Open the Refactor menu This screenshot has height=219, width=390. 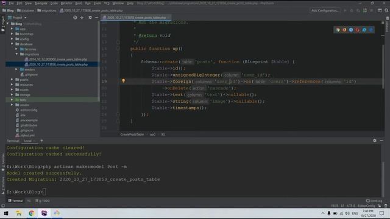pyautogui.click(x=66, y=3)
